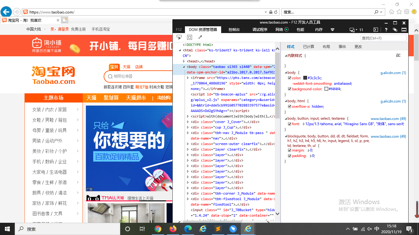Toggle the DevTools docking layout icon
Screen dimensions: 419x235
point(404,30)
